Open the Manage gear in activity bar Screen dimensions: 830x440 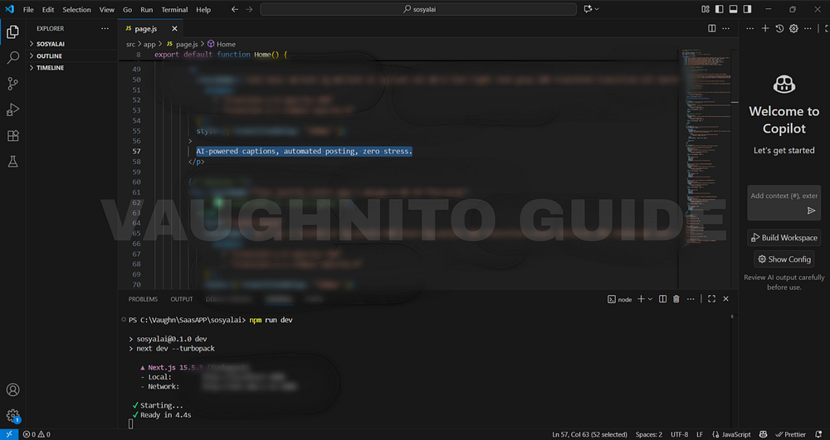click(x=12, y=416)
